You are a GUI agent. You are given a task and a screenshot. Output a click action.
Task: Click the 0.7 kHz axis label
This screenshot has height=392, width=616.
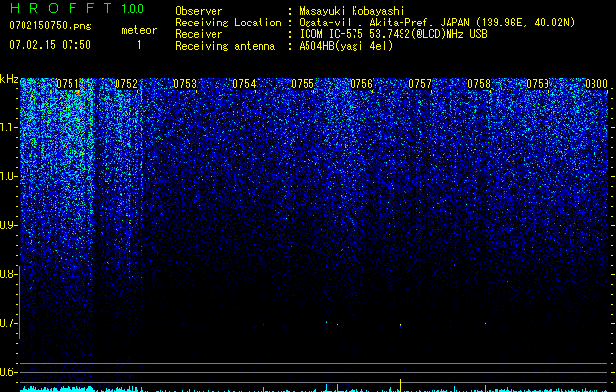pos(8,323)
